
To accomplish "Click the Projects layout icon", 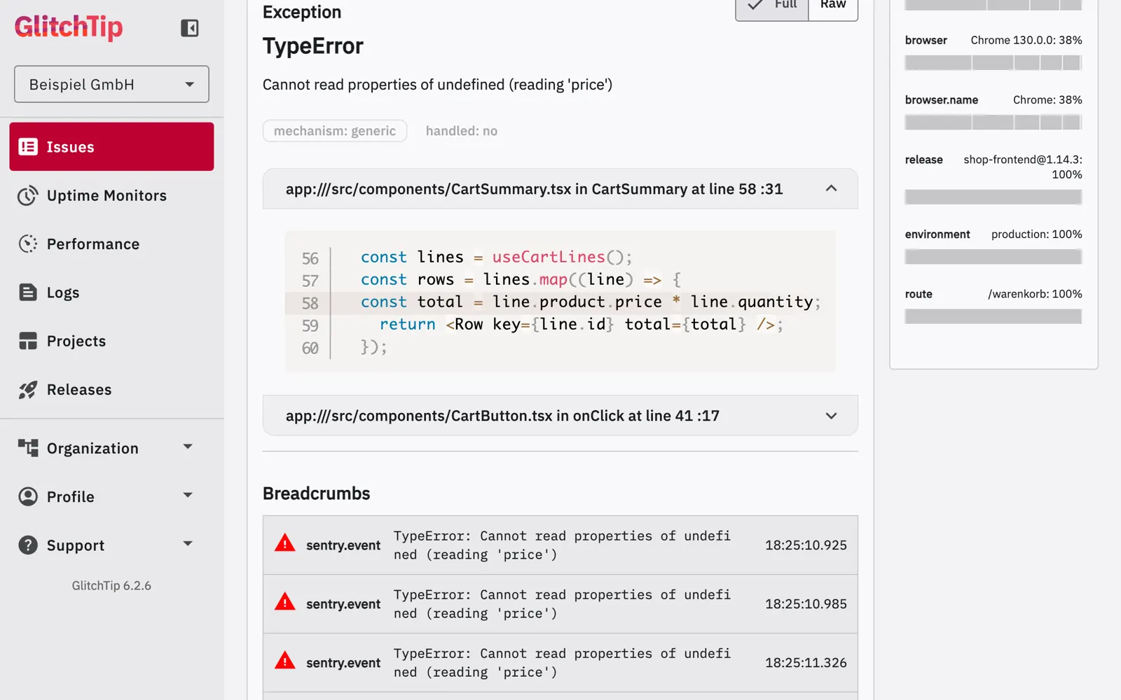I will [x=28, y=341].
